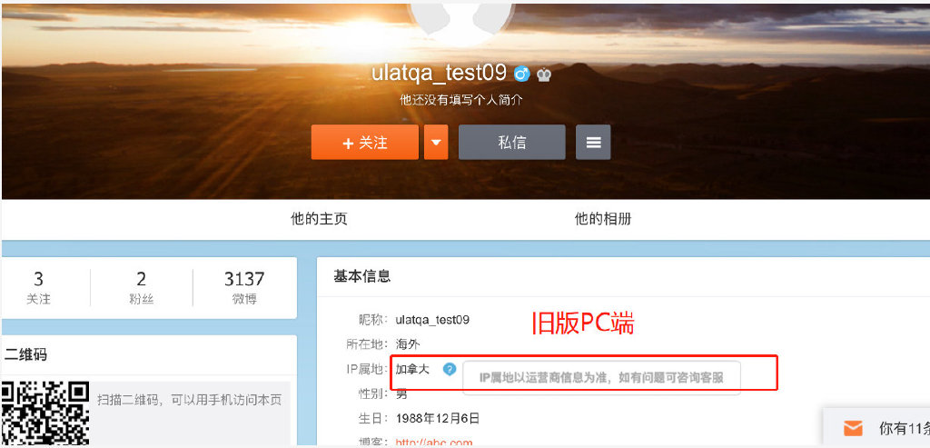Switch to the 他的相册 tab
This screenshot has height=448, width=930.
pyautogui.click(x=602, y=219)
